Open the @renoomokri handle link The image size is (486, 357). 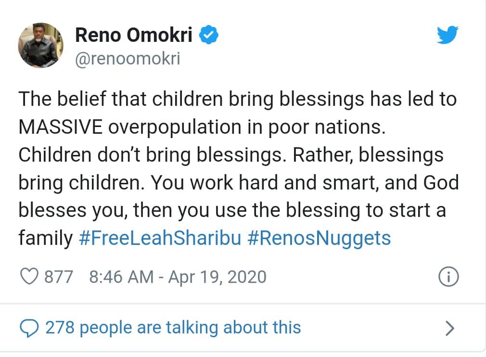point(128,60)
